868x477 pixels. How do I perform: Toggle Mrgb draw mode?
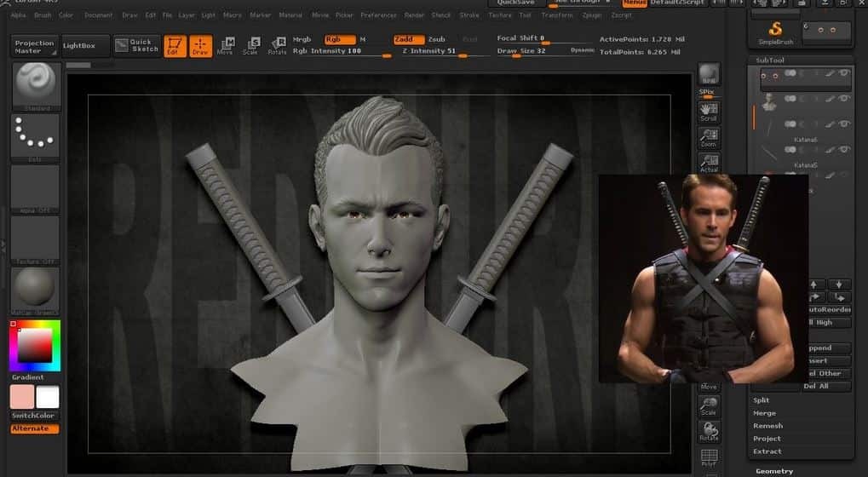point(302,39)
